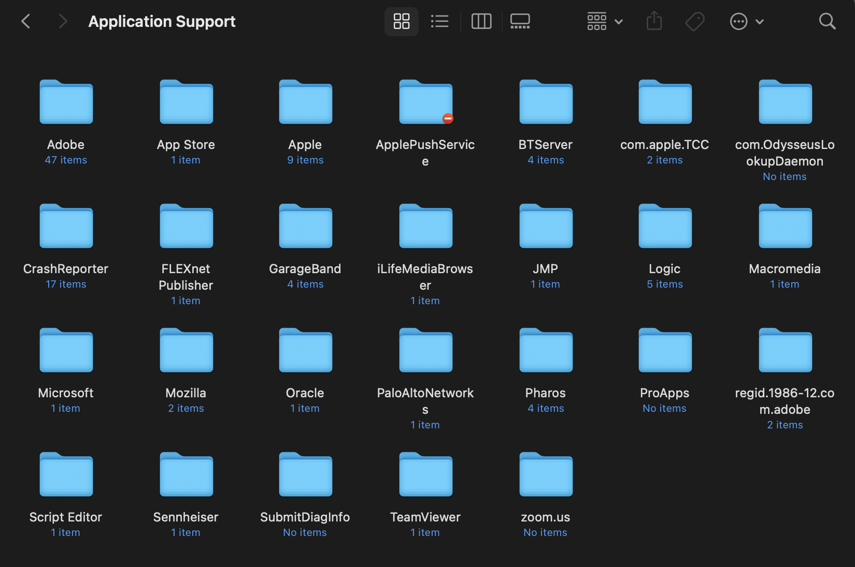Select the PaloAltoNetworks folder
This screenshot has height=567, width=855.
[426, 350]
